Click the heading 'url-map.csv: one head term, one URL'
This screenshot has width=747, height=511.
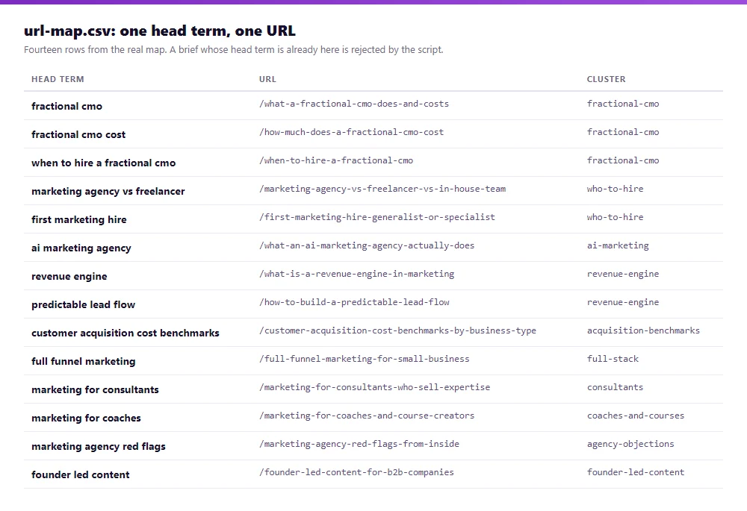coord(160,31)
